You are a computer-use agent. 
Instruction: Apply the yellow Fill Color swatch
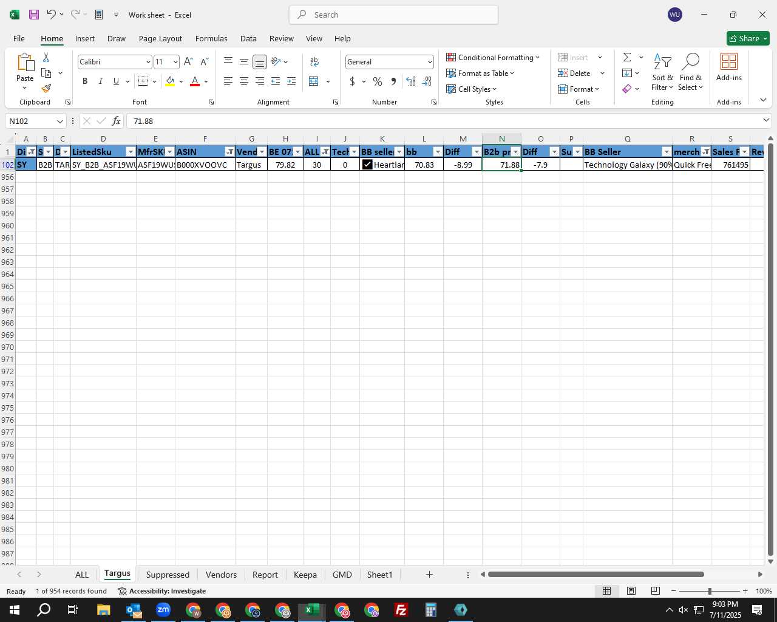[x=170, y=81]
